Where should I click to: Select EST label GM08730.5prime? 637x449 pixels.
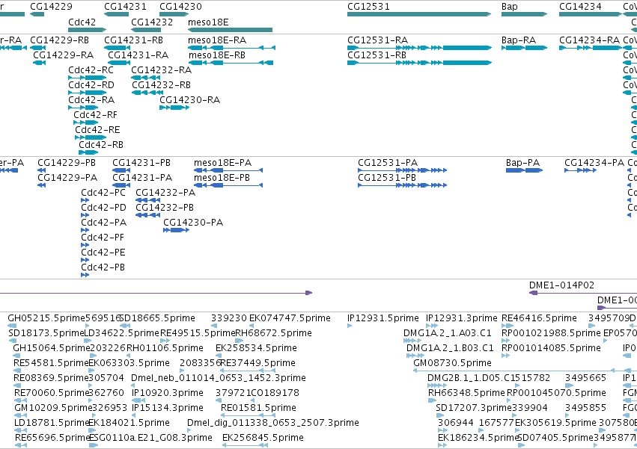pos(453,362)
